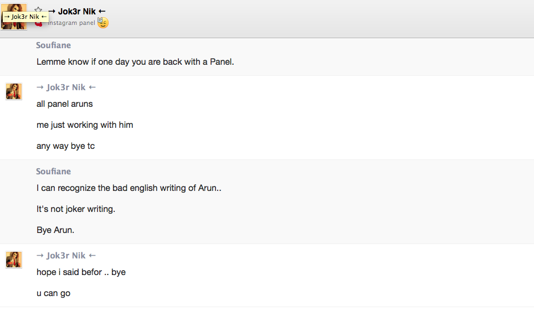Click the yellow Jok3r Nik tooltip
The height and width of the screenshot is (316, 534).
[x=25, y=17]
